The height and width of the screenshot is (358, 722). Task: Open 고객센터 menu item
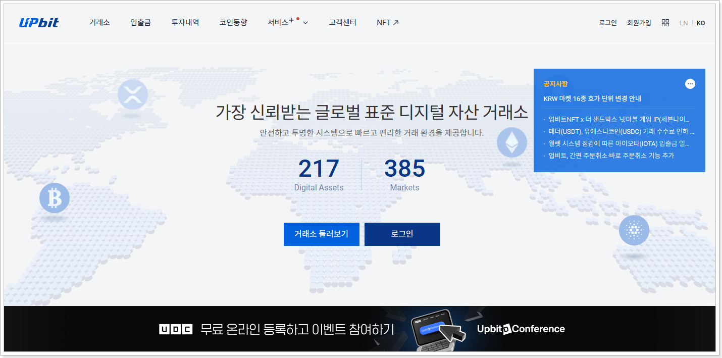pyautogui.click(x=342, y=23)
